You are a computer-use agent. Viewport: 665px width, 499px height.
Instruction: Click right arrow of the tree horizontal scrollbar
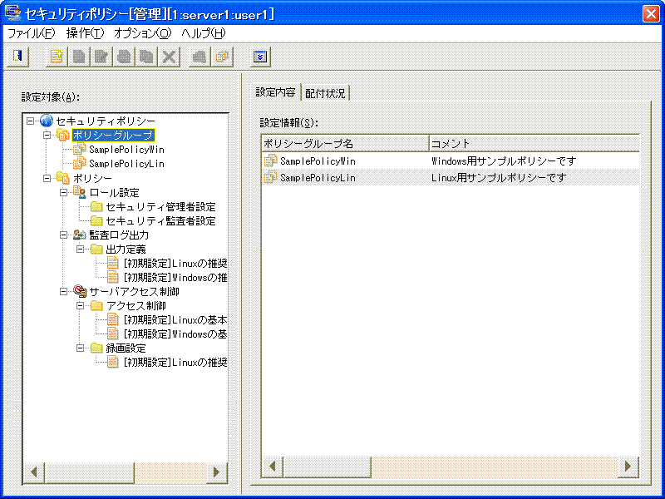[217, 472]
